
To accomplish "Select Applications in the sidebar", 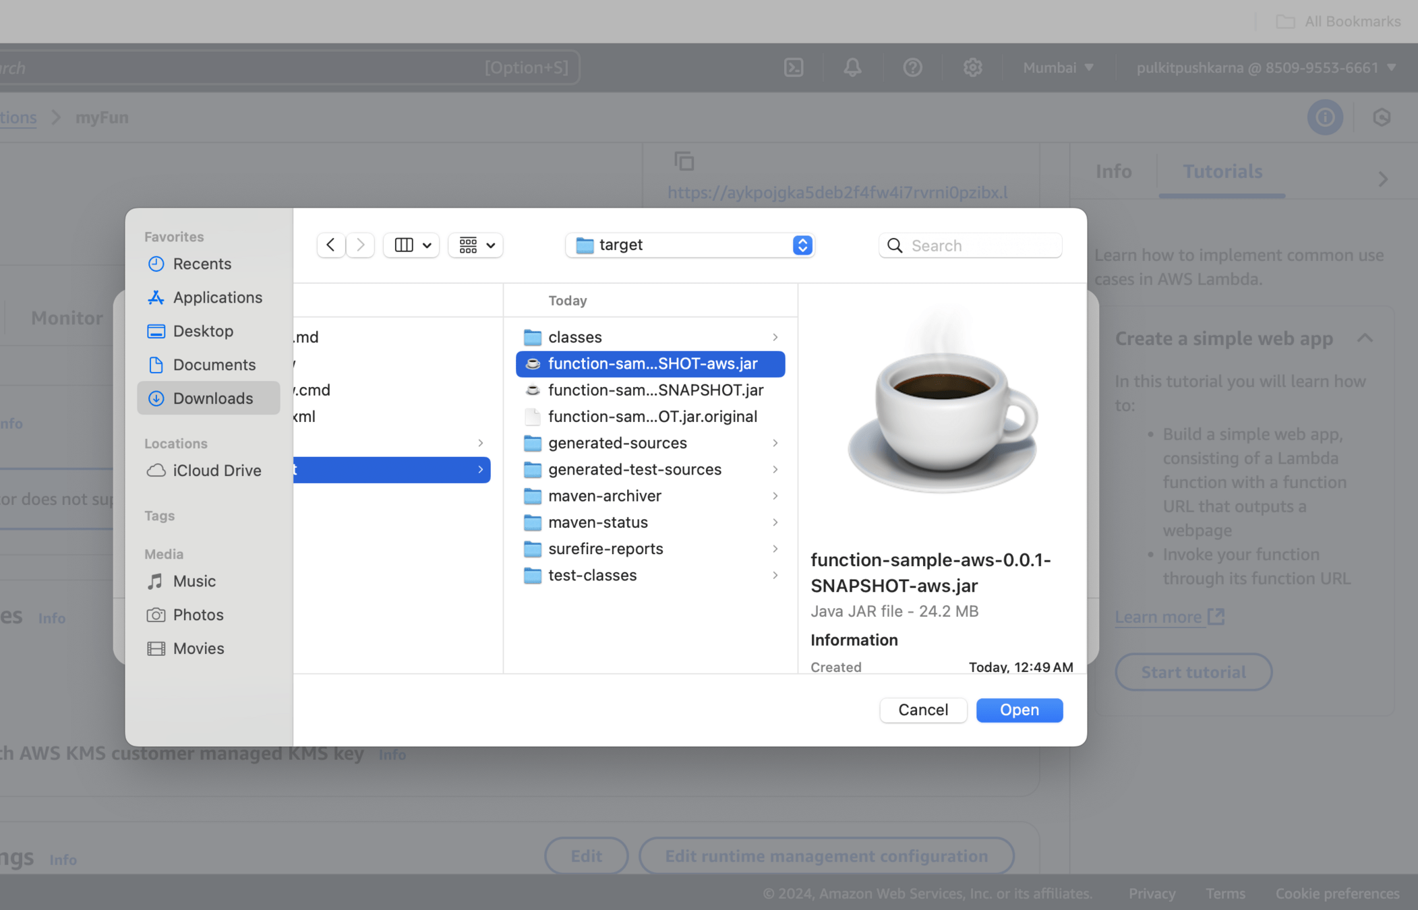I will 217,297.
